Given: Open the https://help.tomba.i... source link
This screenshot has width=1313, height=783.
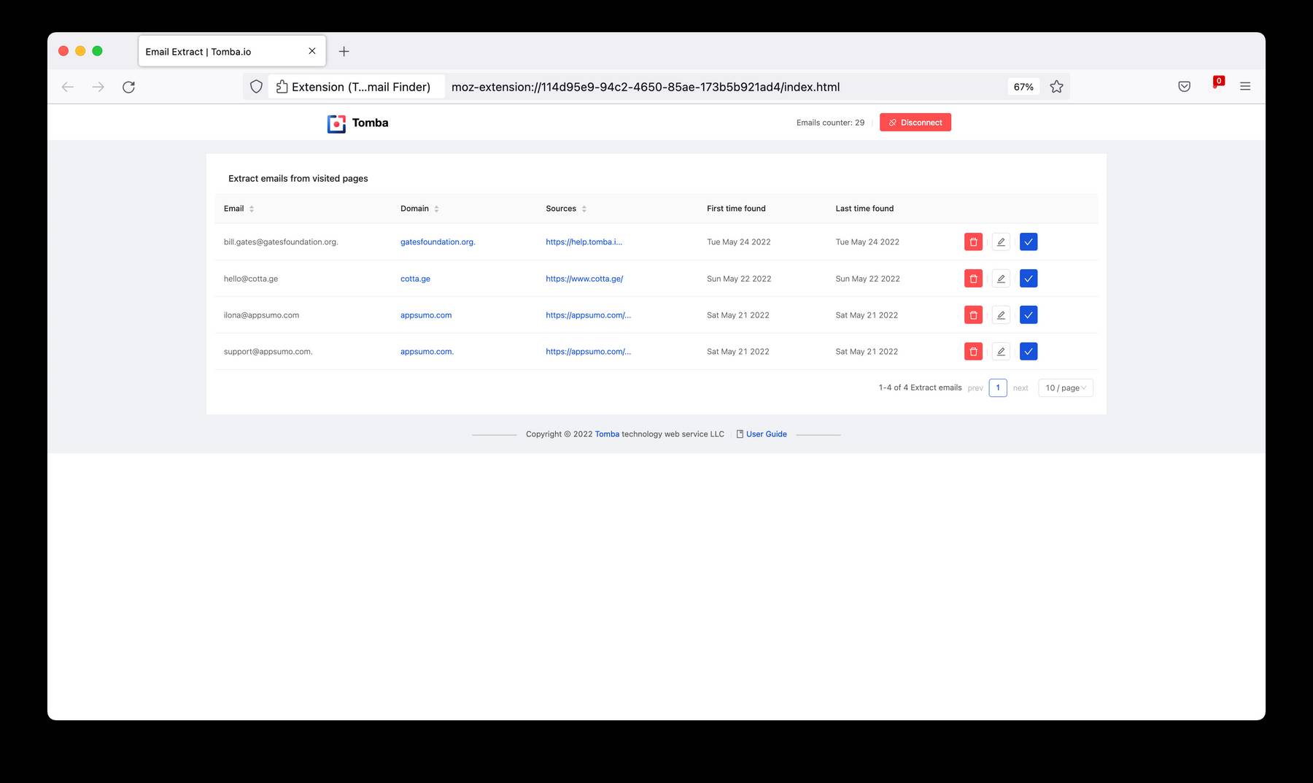Looking at the screenshot, I should point(584,242).
